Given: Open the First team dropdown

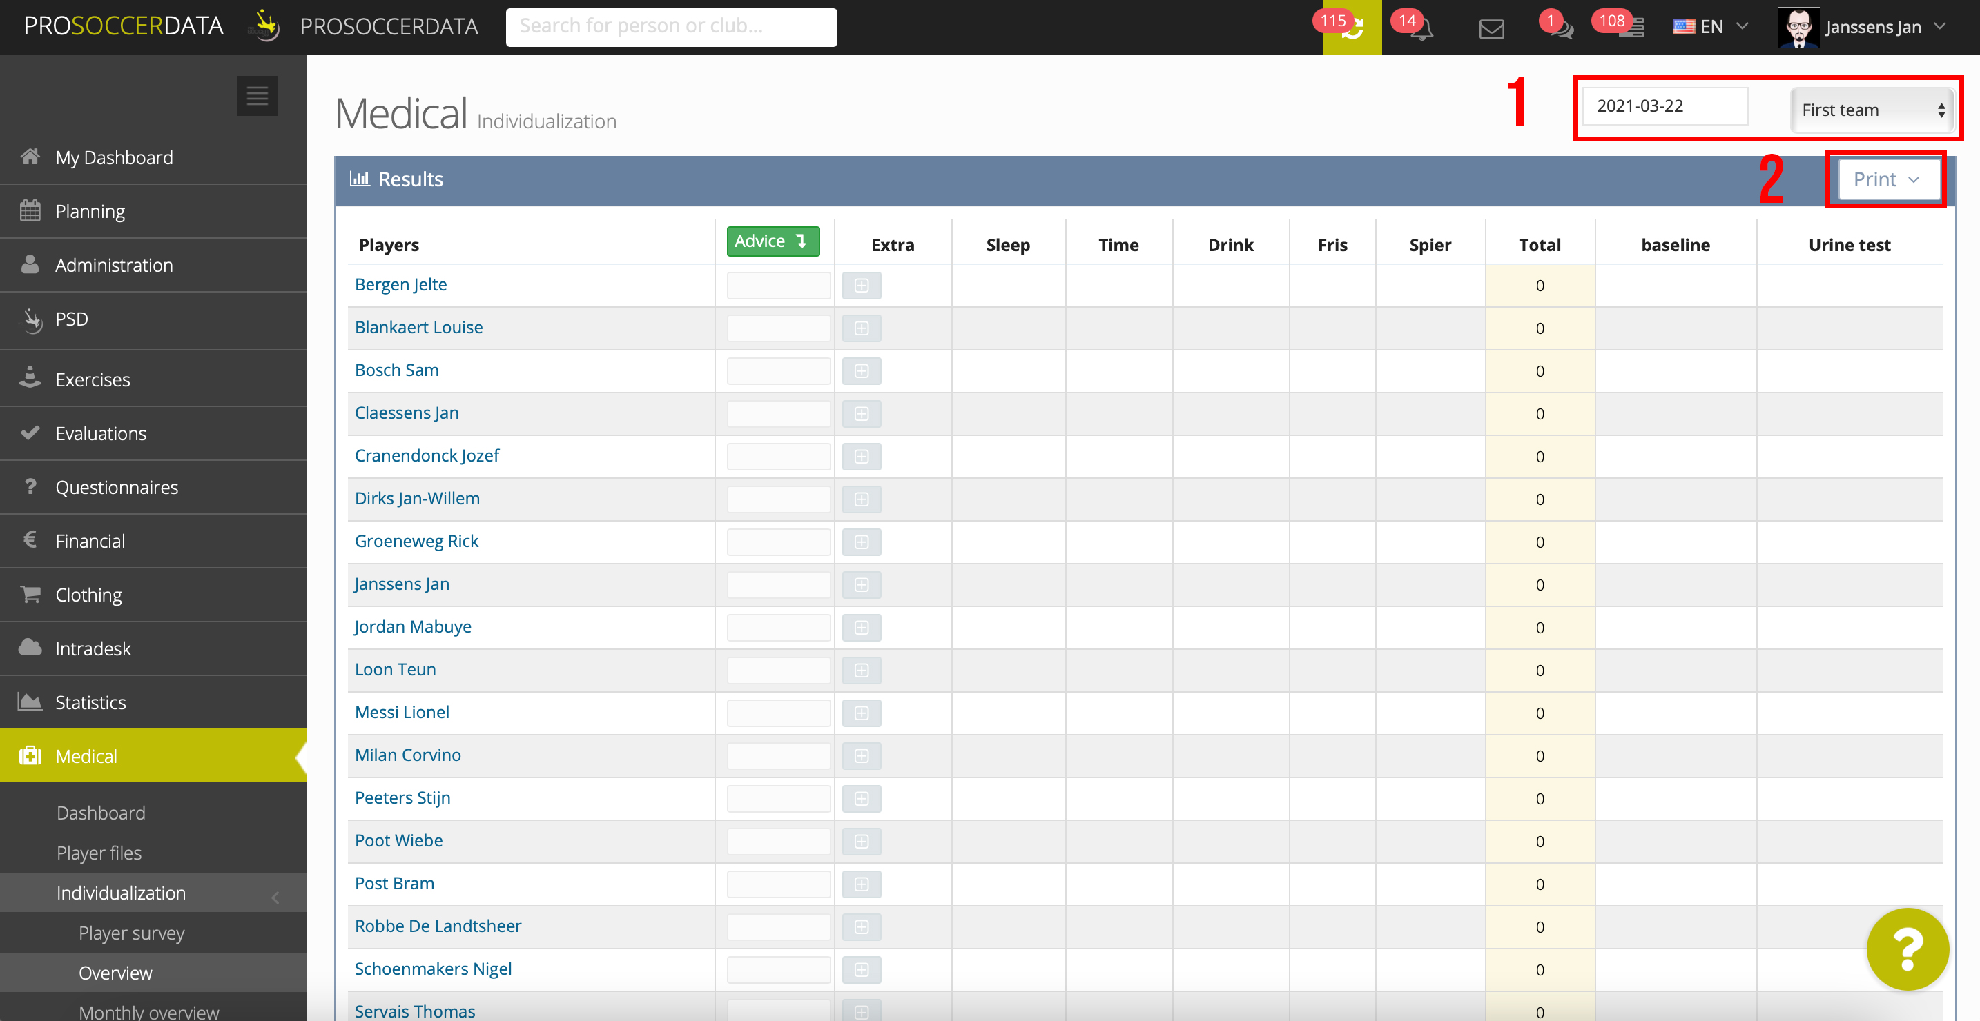Looking at the screenshot, I should point(1872,110).
